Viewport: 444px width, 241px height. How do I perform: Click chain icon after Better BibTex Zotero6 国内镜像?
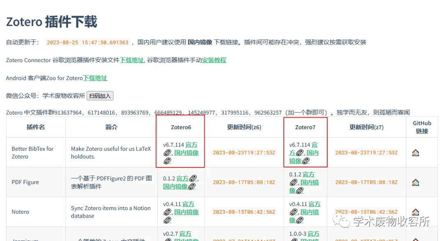click(x=167, y=161)
